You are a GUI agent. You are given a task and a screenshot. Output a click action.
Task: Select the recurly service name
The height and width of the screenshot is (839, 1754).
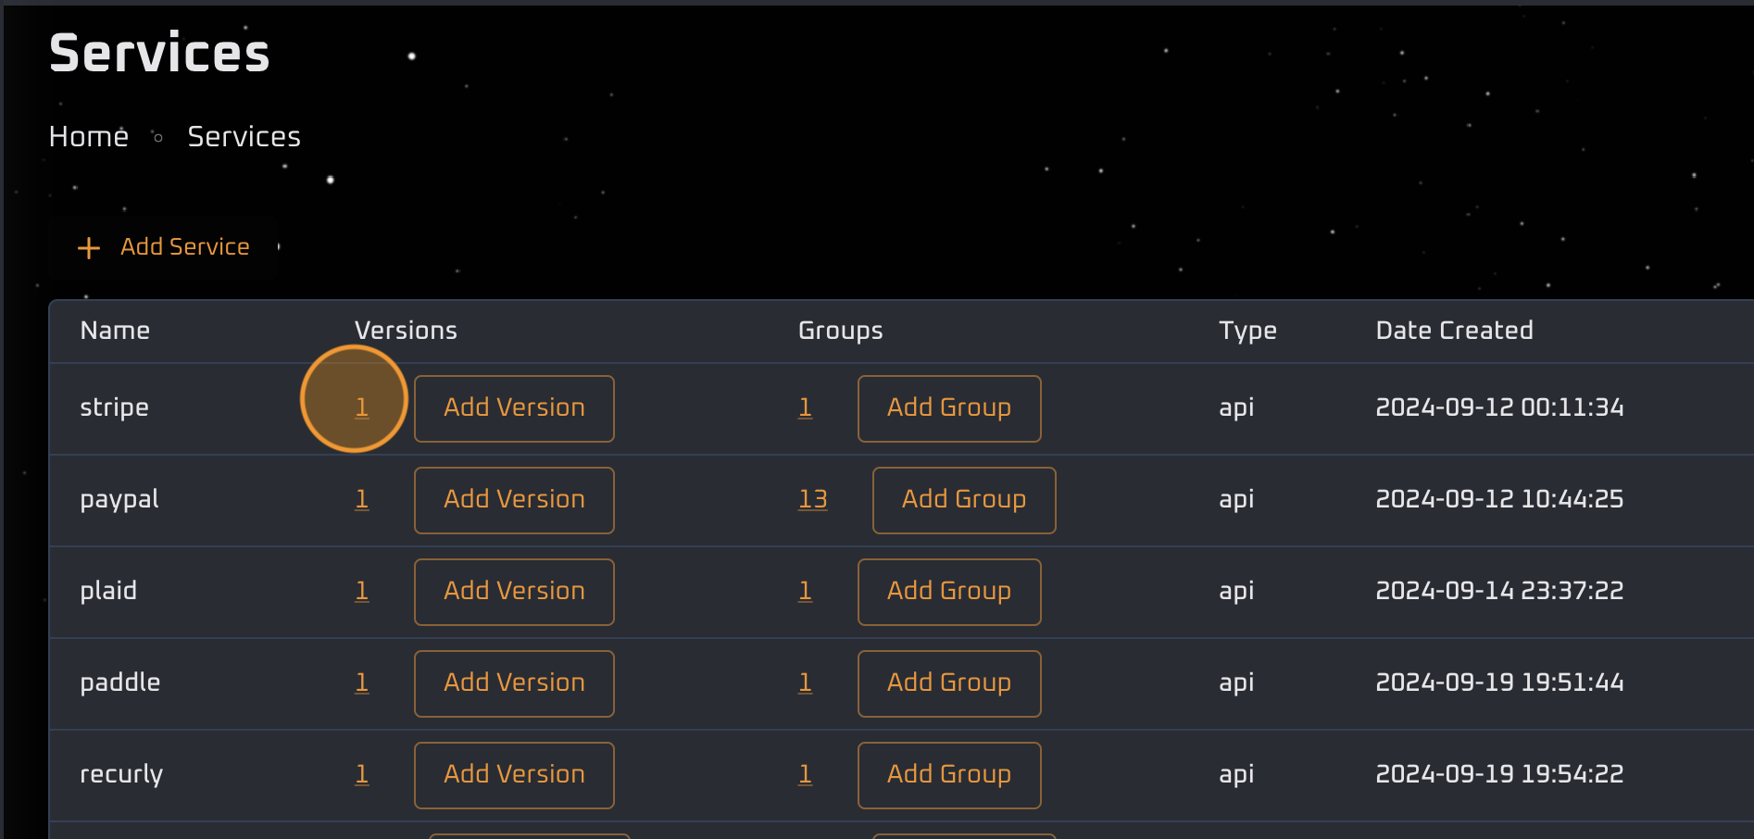[121, 774]
